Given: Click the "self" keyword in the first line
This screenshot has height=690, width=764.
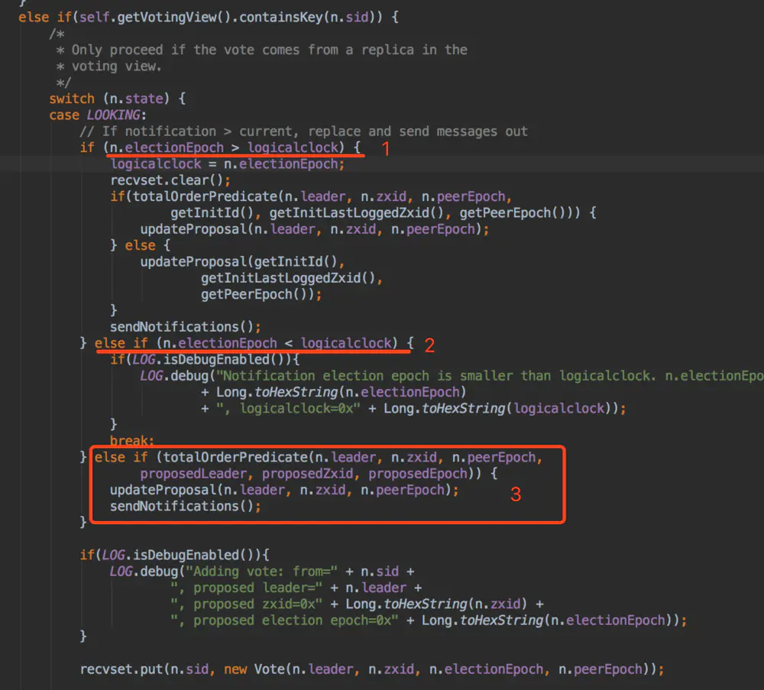Looking at the screenshot, I should 95,18.
